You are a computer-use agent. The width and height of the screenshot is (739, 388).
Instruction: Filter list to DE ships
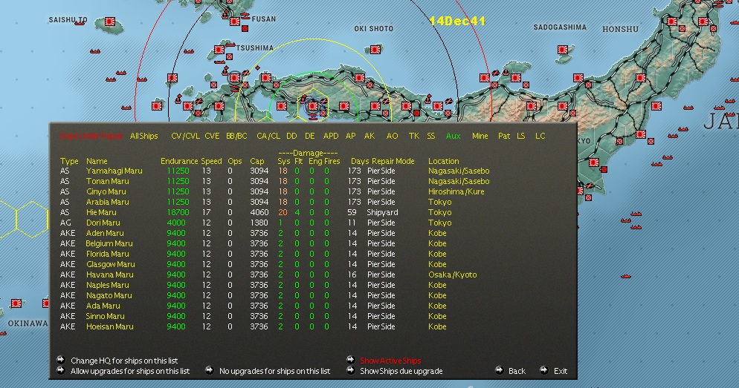pos(309,136)
